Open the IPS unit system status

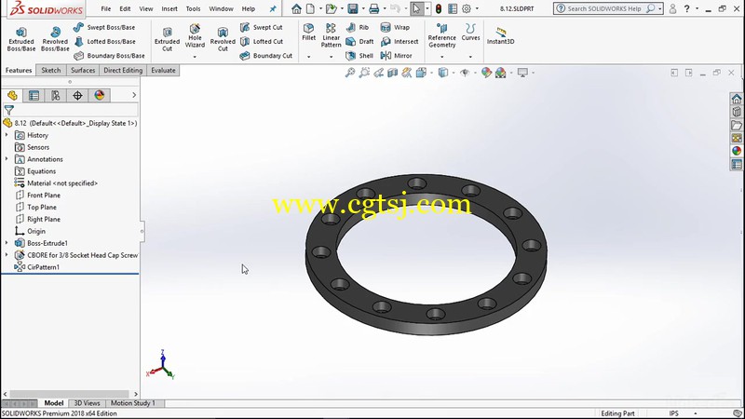673,413
